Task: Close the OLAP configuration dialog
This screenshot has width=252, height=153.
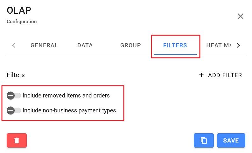Action: [241, 16]
